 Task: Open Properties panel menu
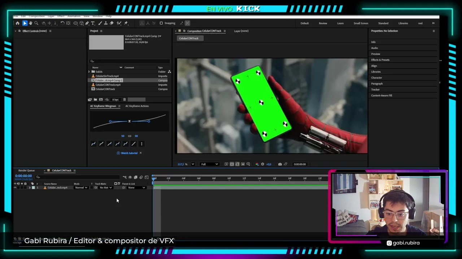click(x=434, y=31)
